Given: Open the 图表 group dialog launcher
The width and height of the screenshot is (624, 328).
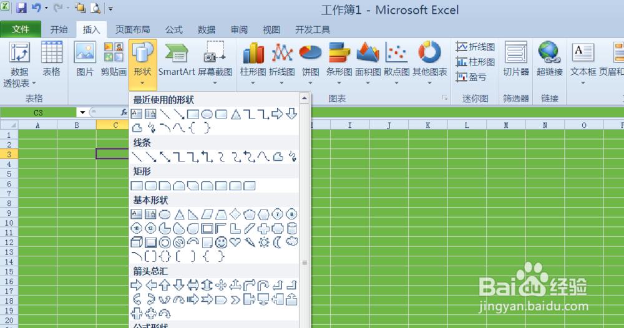Looking at the screenshot, I should point(444,98).
